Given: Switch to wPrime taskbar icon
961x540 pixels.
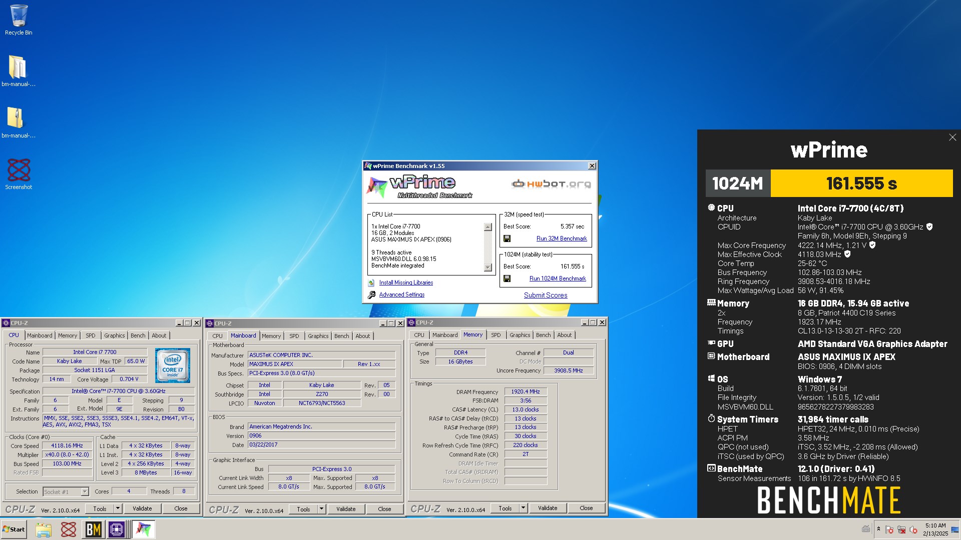Looking at the screenshot, I should 143,529.
